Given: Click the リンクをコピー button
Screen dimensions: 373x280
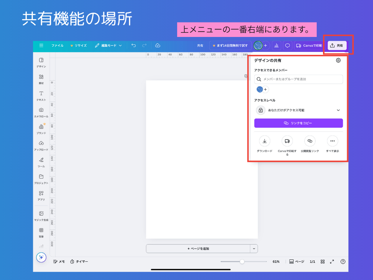Looking at the screenshot, I should [298, 123].
